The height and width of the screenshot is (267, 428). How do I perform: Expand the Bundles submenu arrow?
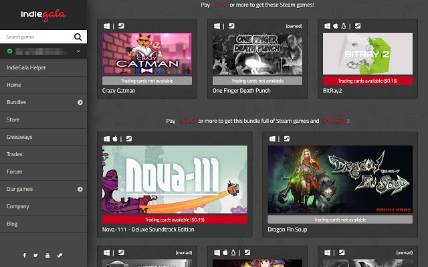click(x=80, y=102)
